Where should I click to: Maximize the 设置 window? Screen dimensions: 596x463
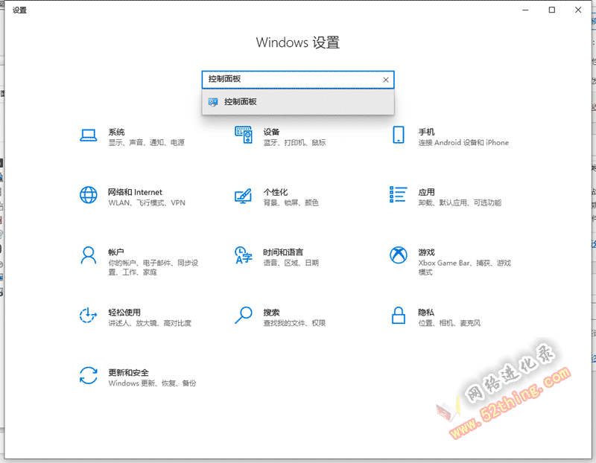[552, 10]
